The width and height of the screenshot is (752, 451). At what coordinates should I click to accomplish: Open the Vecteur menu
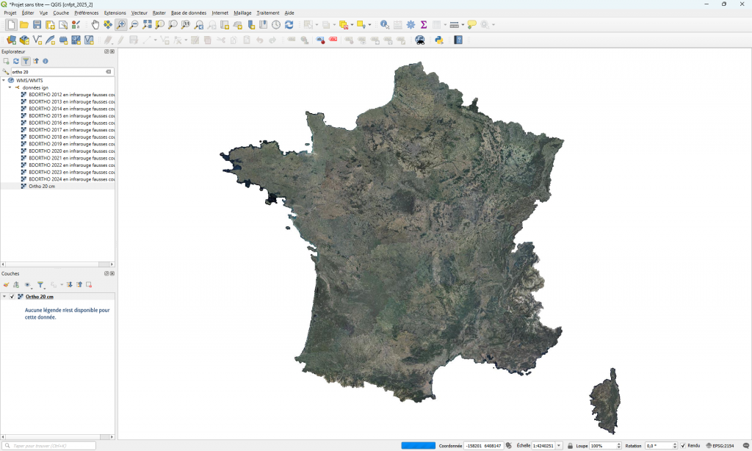pyautogui.click(x=139, y=12)
